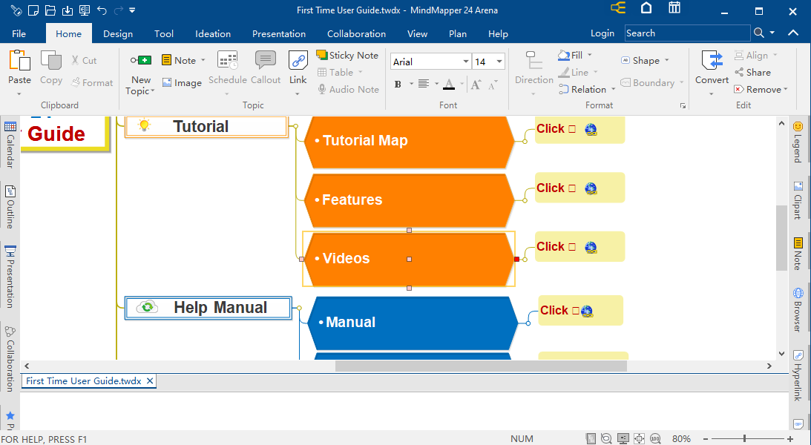Collapse the ribbon with the up chevron
This screenshot has height=445, width=811.
coord(793,33)
